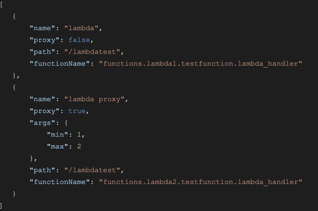Click the "name" key in first object

42,28
